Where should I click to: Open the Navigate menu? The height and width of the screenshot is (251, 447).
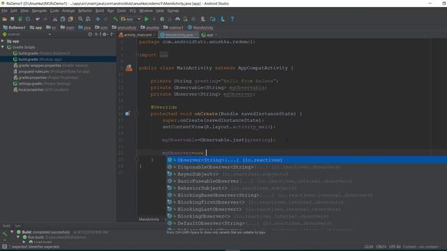(39, 11)
